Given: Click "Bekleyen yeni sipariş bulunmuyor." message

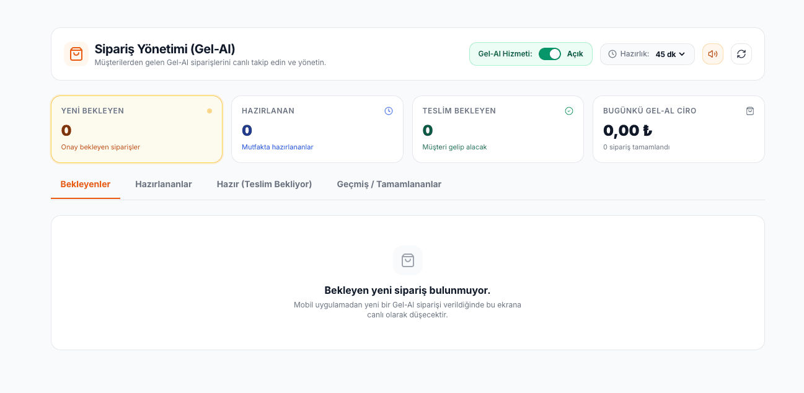Looking at the screenshot, I should (407, 290).
